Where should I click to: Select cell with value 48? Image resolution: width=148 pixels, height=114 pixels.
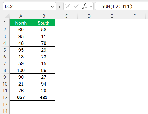click(x=21, y=43)
